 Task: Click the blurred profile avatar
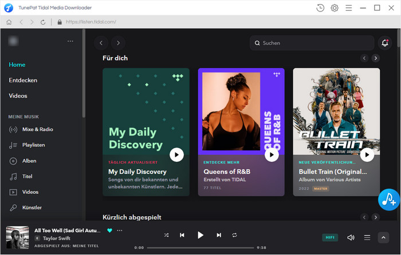[13, 41]
